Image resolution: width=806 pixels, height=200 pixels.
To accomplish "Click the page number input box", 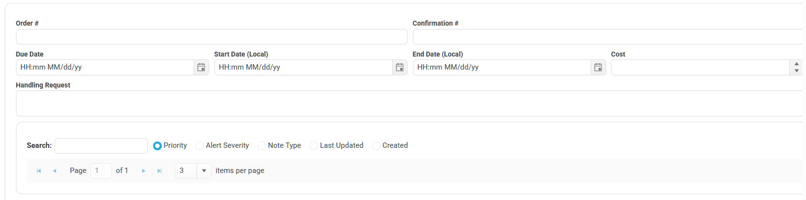I will coord(101,171).
